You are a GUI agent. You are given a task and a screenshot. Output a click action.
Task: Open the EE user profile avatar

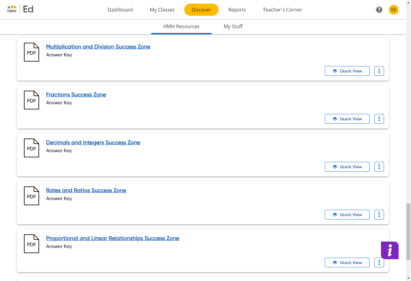[393, 10]
